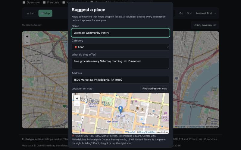This screenshot has width=241, height=150.
Task: Zoom in on the background places map
Action: point(27,37)
